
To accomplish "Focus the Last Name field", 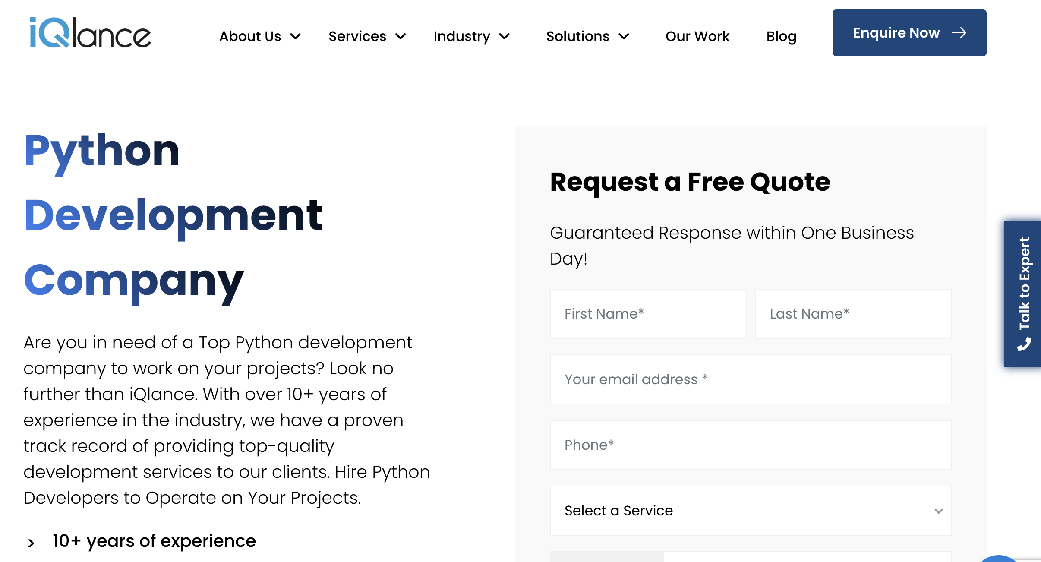I will pos(853,314).
